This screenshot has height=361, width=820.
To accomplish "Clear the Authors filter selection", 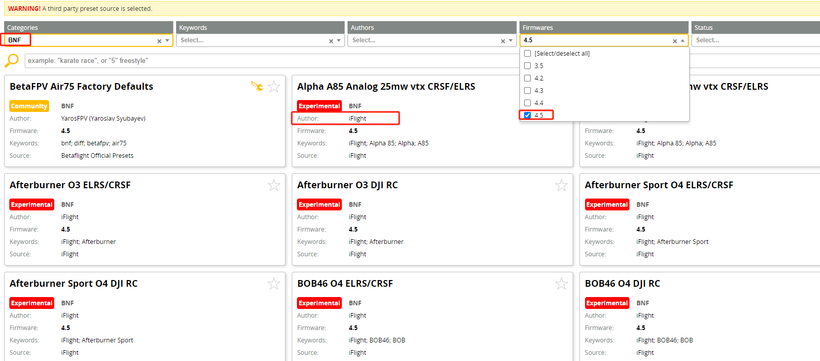I will coord(503,41).
